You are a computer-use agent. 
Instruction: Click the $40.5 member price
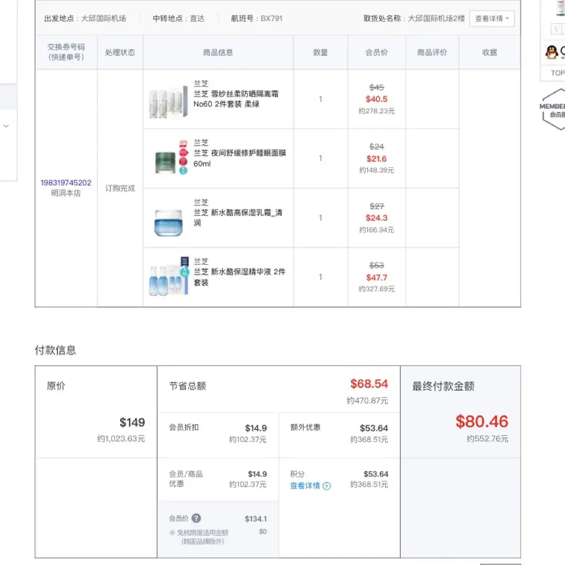click(377, 99)
